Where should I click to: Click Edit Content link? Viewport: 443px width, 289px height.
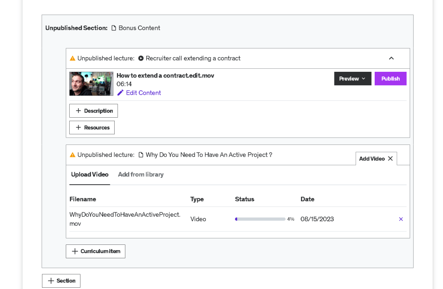[143, 93]
